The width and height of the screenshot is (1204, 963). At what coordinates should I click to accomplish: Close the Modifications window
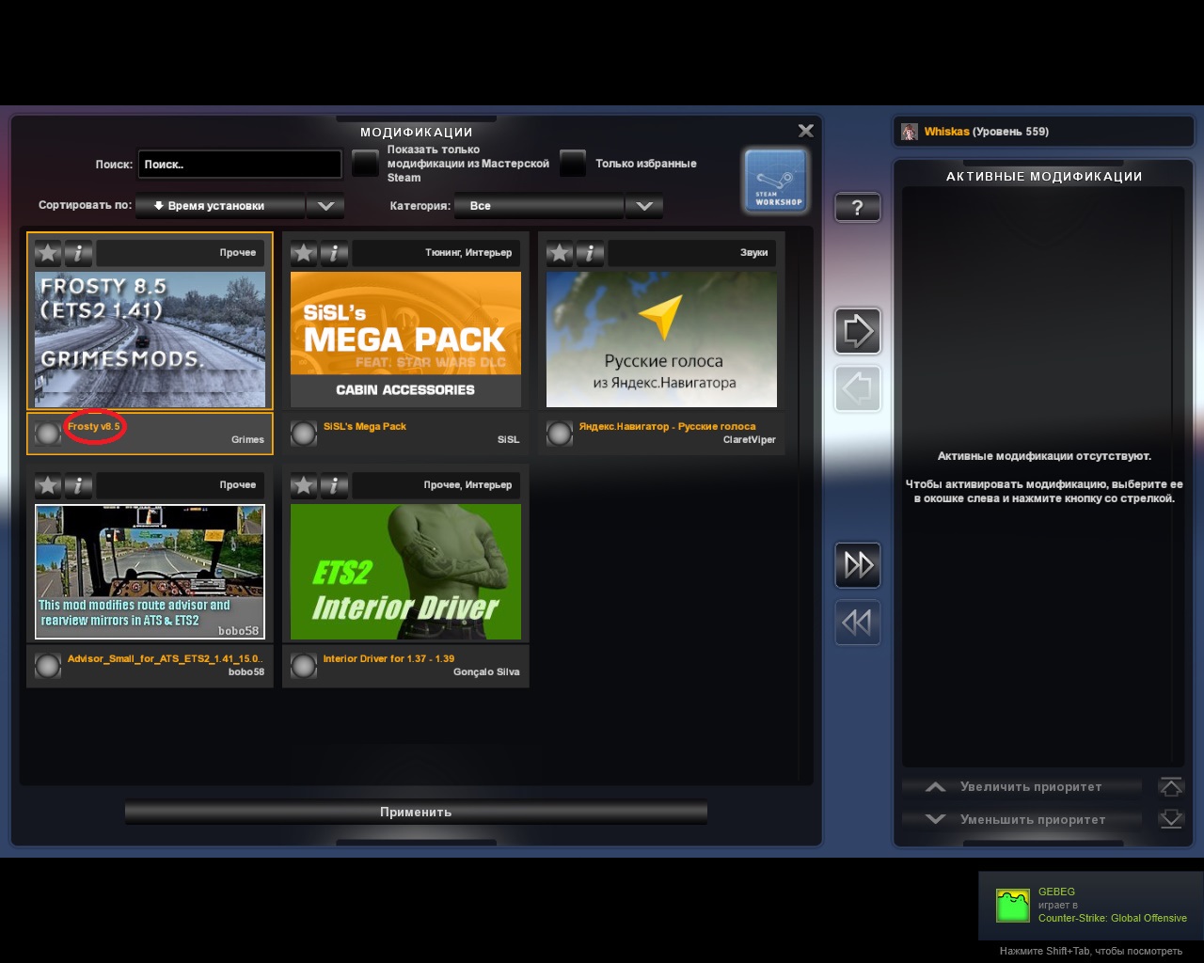pyautogui.click(x=806, y=131)
